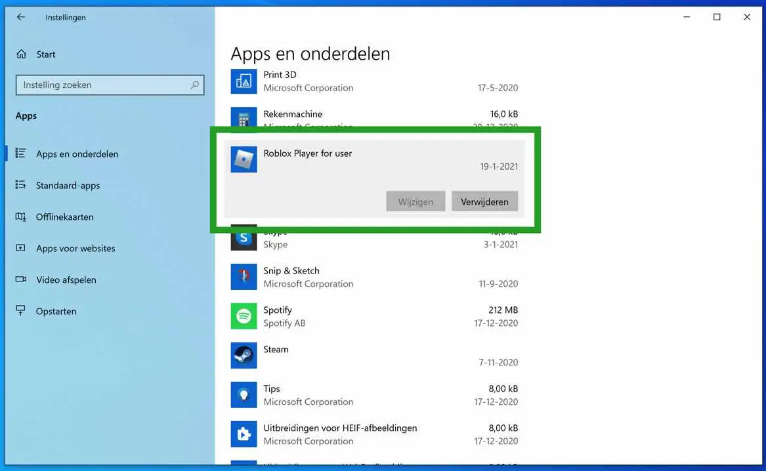This screenshot has width=766, height=471.
Task: Select the Spotify app icon
Action: 244,316
